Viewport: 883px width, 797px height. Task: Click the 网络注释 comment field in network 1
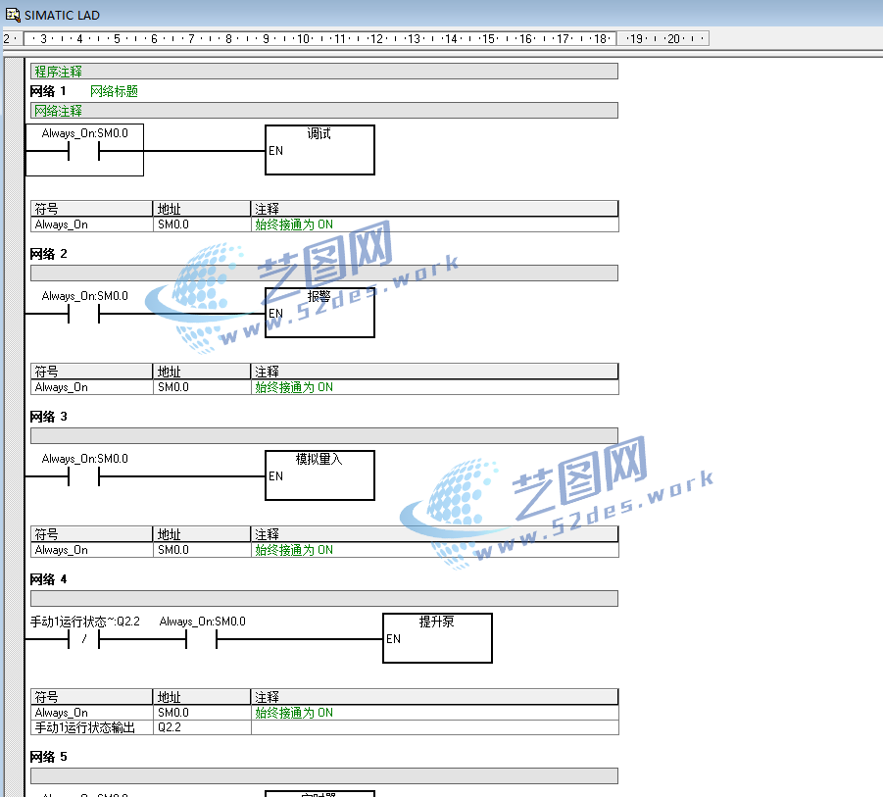pyautogui.click(x=323, y=111)
